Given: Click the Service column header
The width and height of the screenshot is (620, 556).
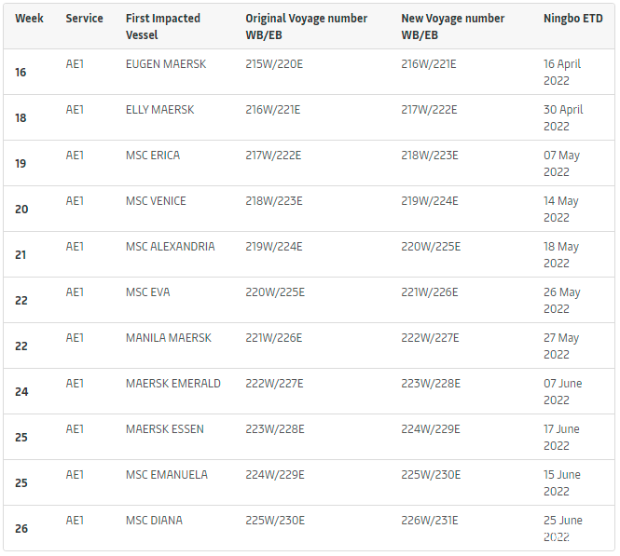Looking at the screenshot, I should click(84, 19).
